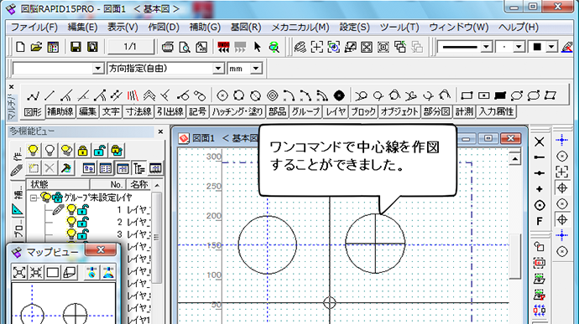Screen dimensions: 579x324
Task: Open print preview icon
Action: pos(185,47)
